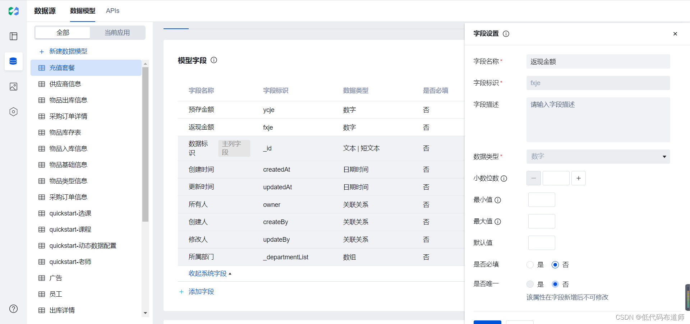Click the table icon of 员工

[x=42, y=294]
